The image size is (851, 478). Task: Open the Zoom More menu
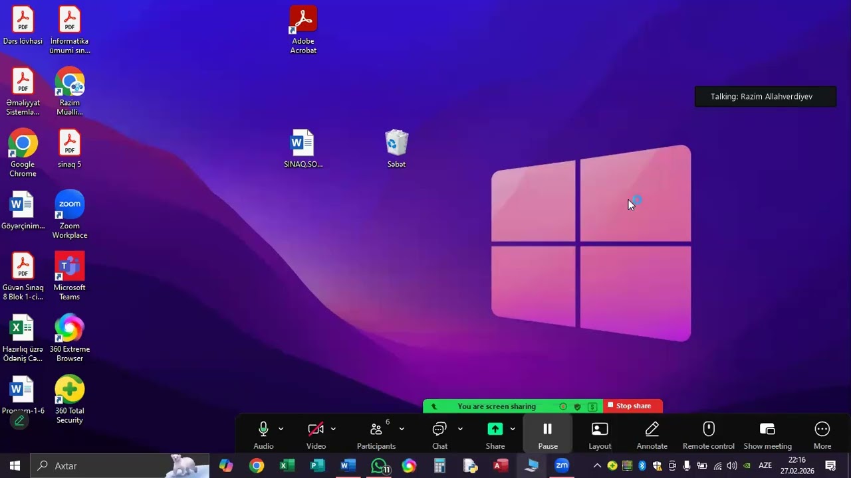tap(822, 435)
